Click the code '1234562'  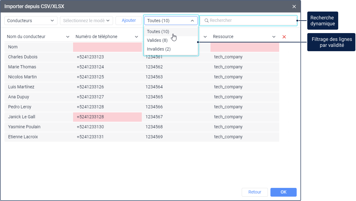coord(154,67)
